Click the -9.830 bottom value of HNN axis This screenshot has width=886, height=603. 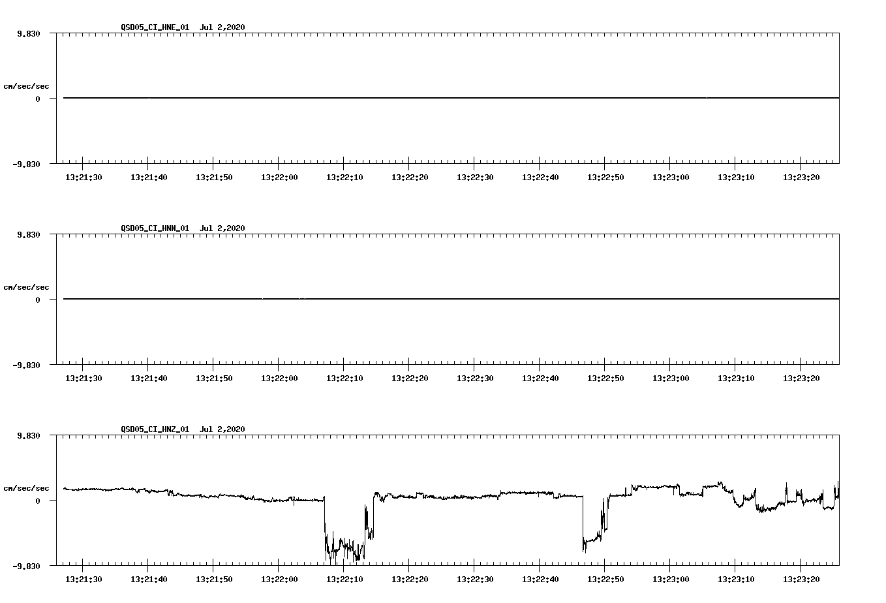(x=26, y=365)
